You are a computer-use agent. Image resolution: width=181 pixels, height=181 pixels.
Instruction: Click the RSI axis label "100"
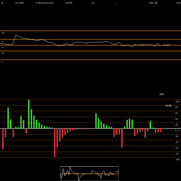point(3,33)
